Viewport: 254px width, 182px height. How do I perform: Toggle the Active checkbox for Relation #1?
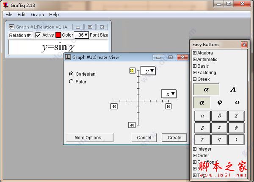38,35
